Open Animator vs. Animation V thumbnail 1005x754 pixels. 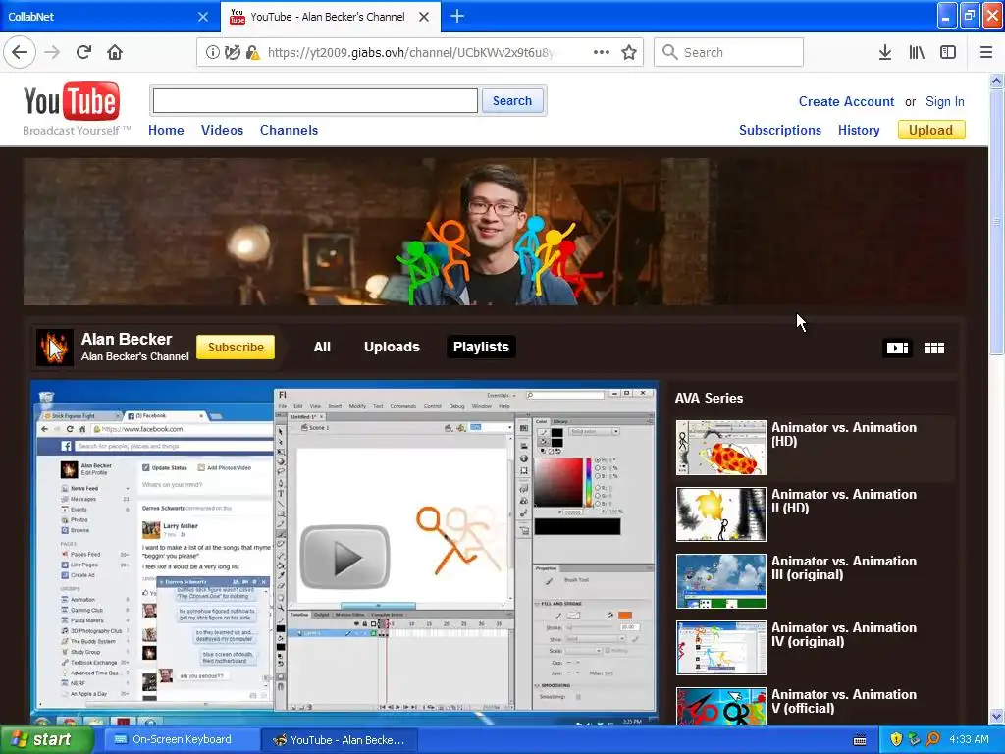point(721,706)
